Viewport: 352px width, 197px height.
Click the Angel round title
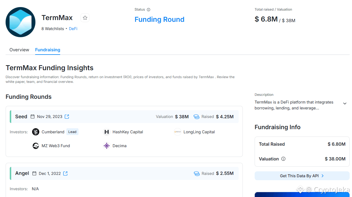click(22, 173)
